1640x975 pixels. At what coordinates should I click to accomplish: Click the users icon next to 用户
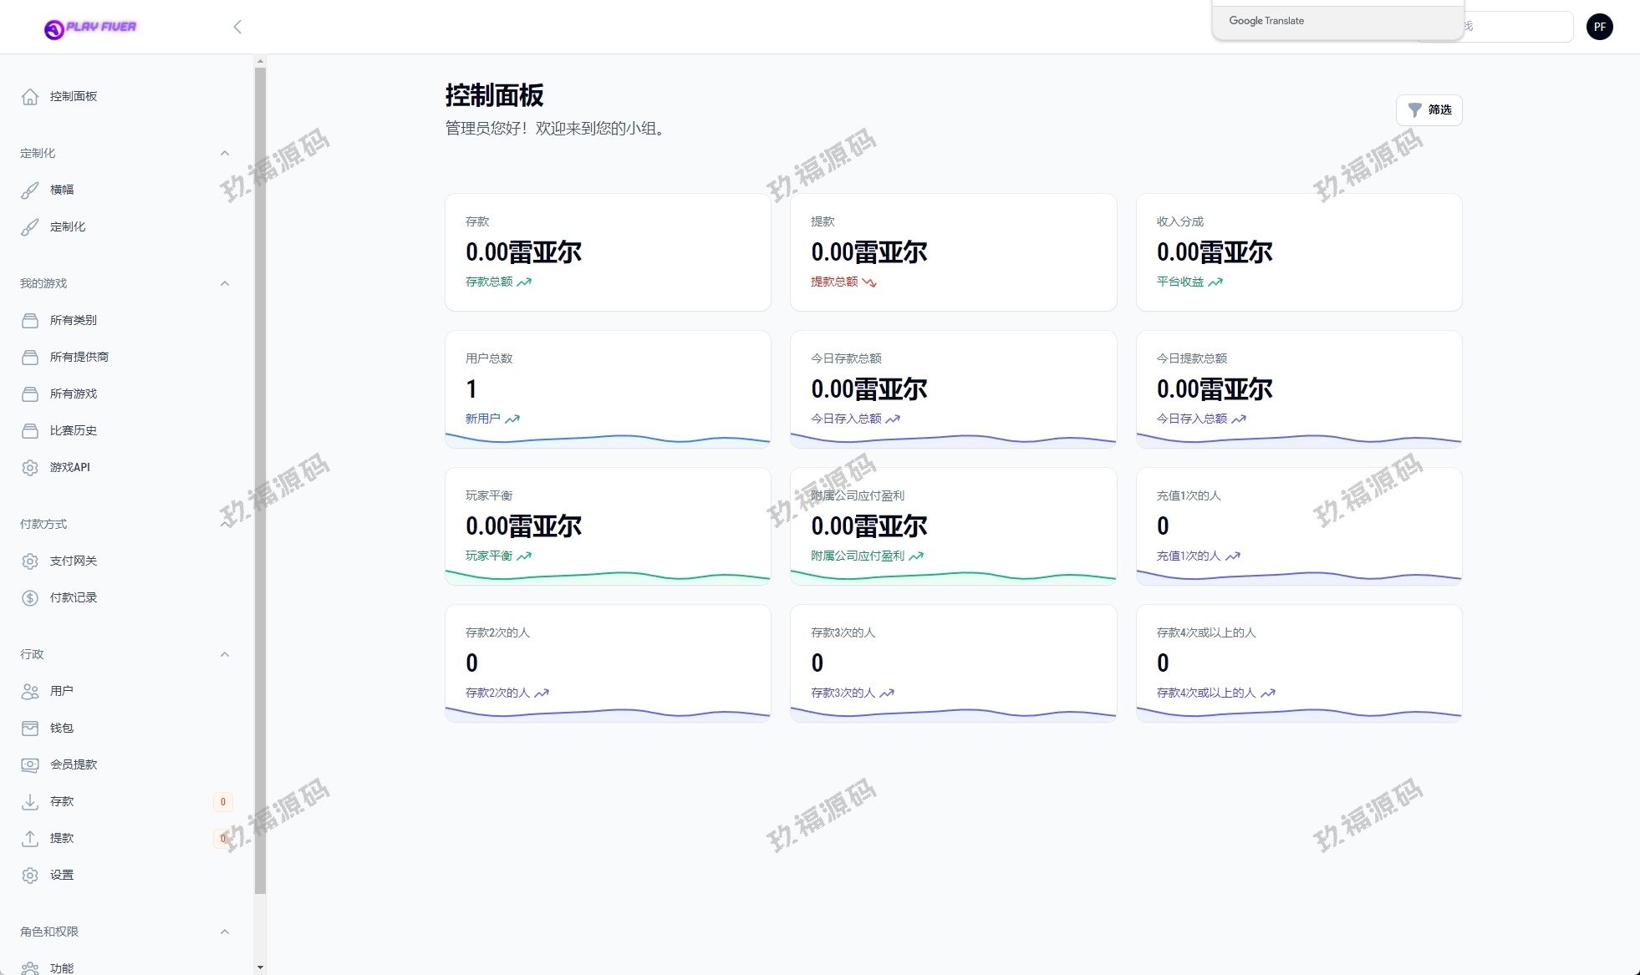coord(30,691)
